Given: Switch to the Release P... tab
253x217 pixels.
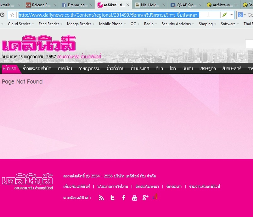Looking at the screenshot, I should point(41,5).
